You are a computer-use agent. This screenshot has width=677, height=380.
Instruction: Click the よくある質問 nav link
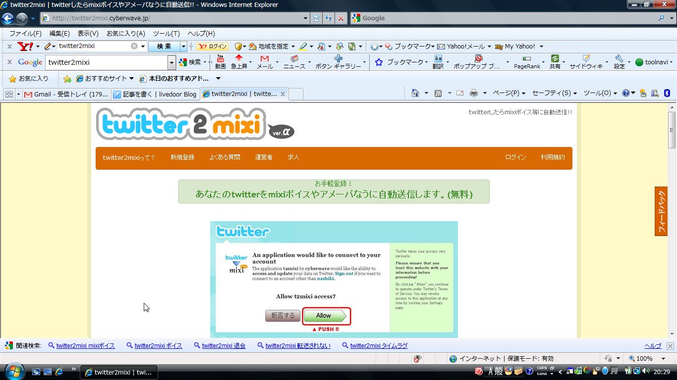[225, 157]
